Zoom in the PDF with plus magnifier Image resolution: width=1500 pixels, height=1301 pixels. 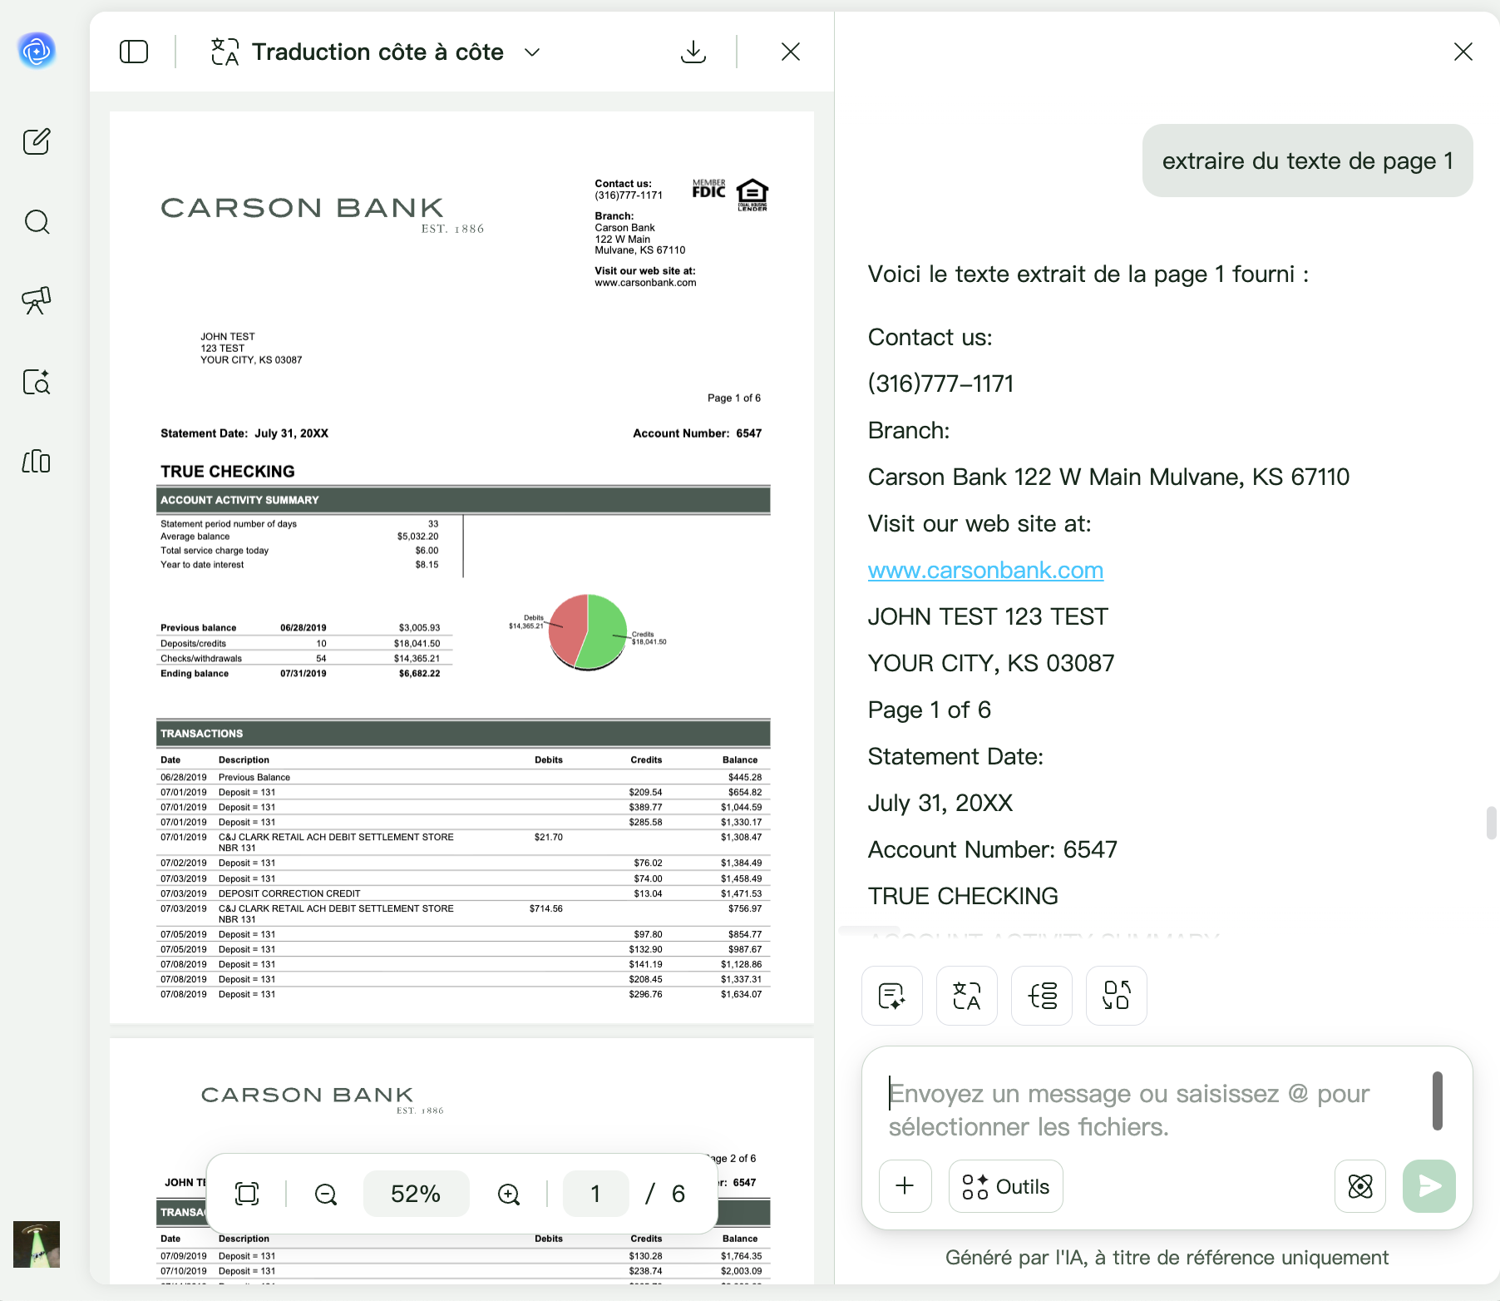pyautogui.click(x=509, y=1195)
